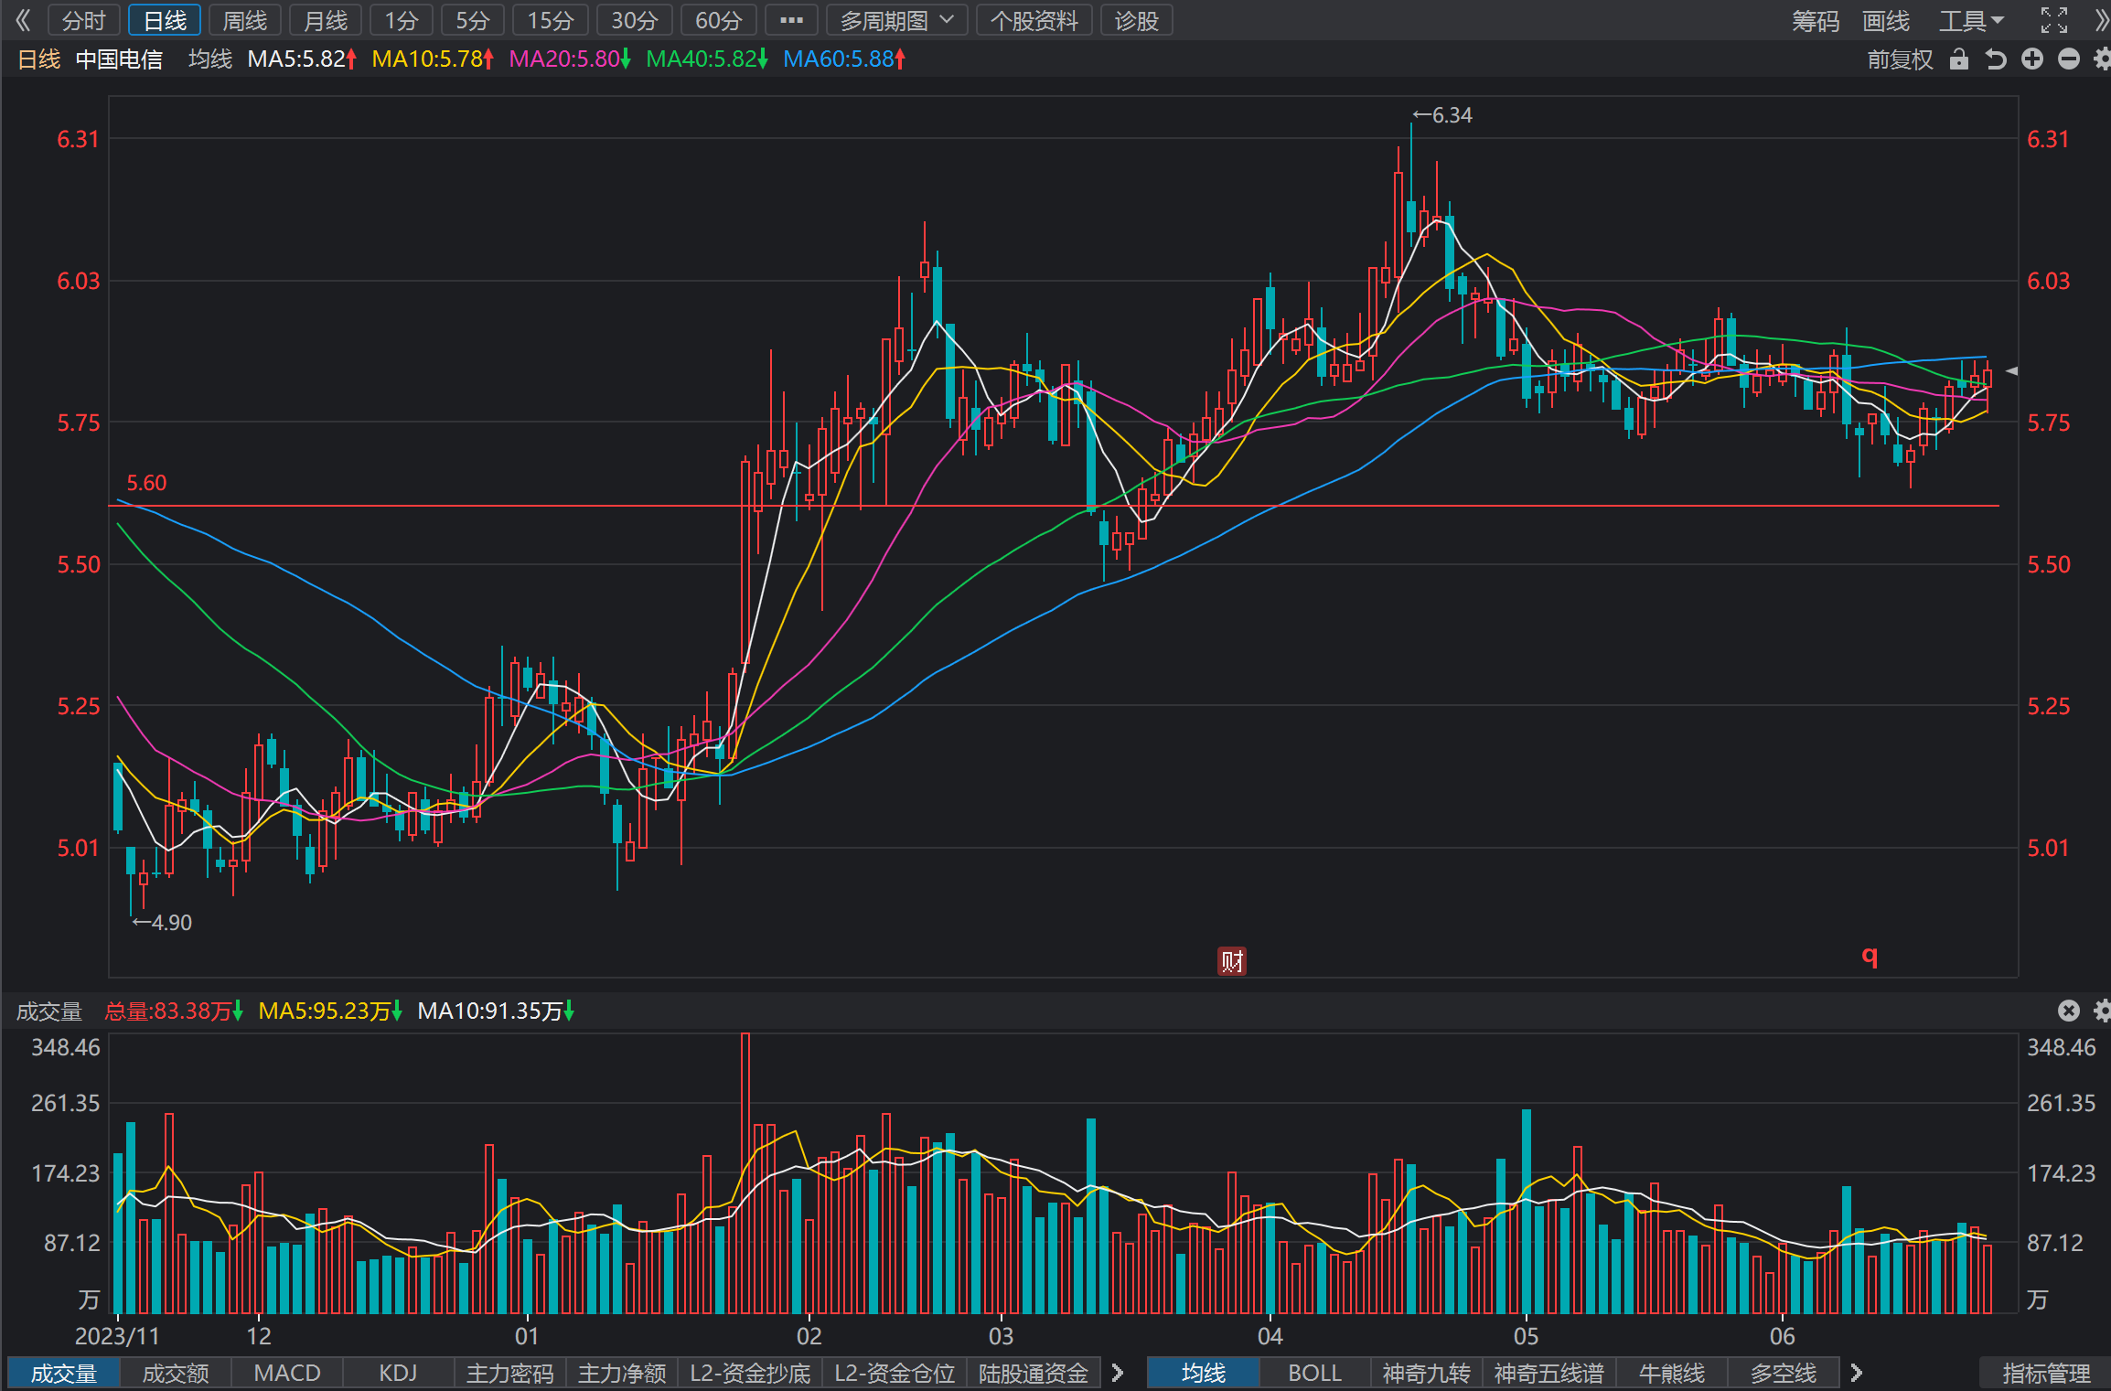Select 均线 main indicator tab
2111x1391 pixels.
click(1203, 1373)
